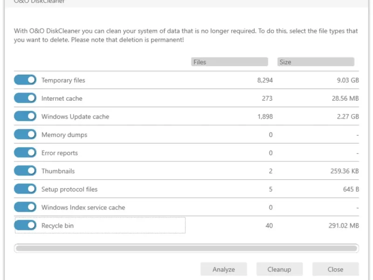
Task: Click the Thumbnails row label
Action: click(58, 171)
